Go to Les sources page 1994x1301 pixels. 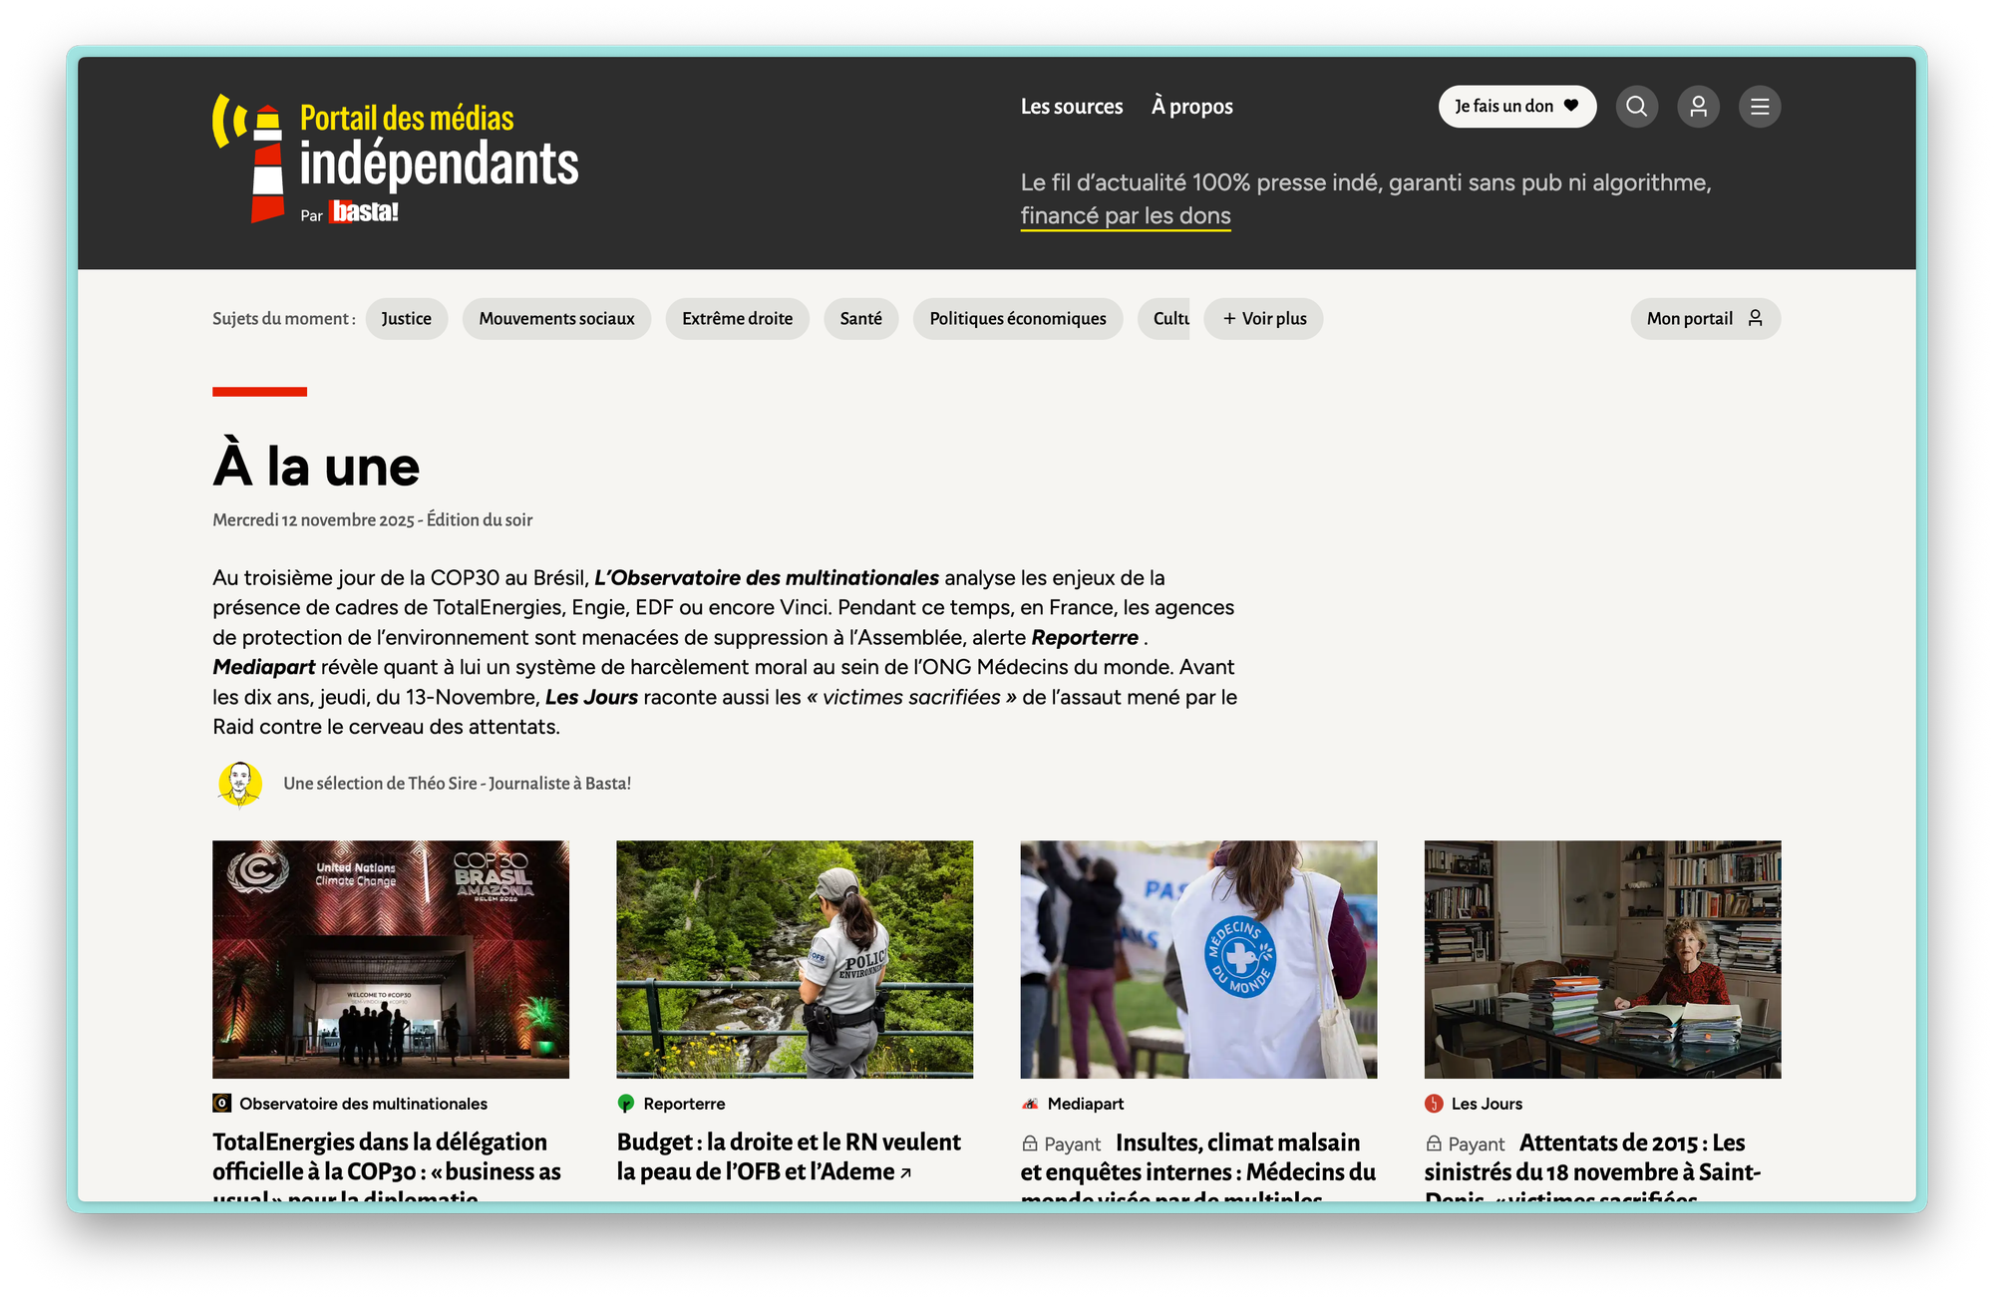pyautogui.click(x=1072, y=107)
